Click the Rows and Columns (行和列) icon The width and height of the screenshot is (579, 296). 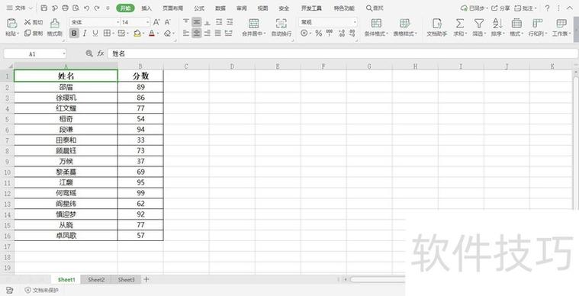pyautogui.click(x=537, y=23)
